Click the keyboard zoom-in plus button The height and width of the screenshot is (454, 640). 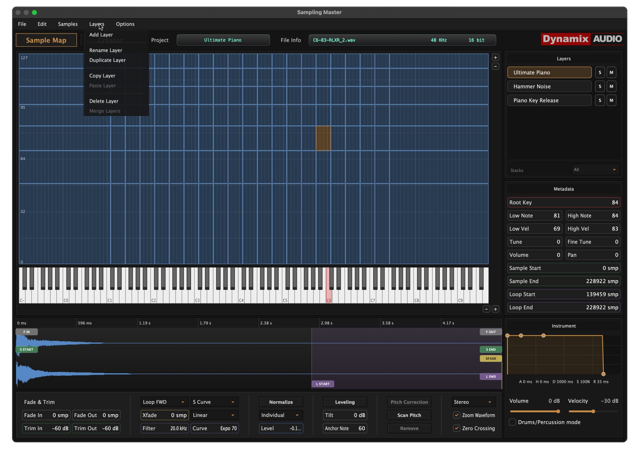tap(495, 309)
